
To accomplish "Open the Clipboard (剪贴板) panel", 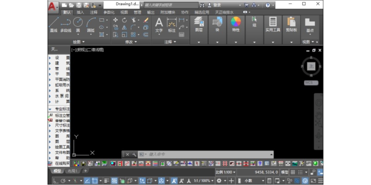I will [291, 25].
